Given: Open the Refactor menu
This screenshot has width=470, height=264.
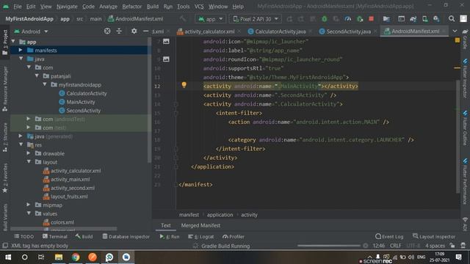Looking at the screenshot, I should pos(131,7).
